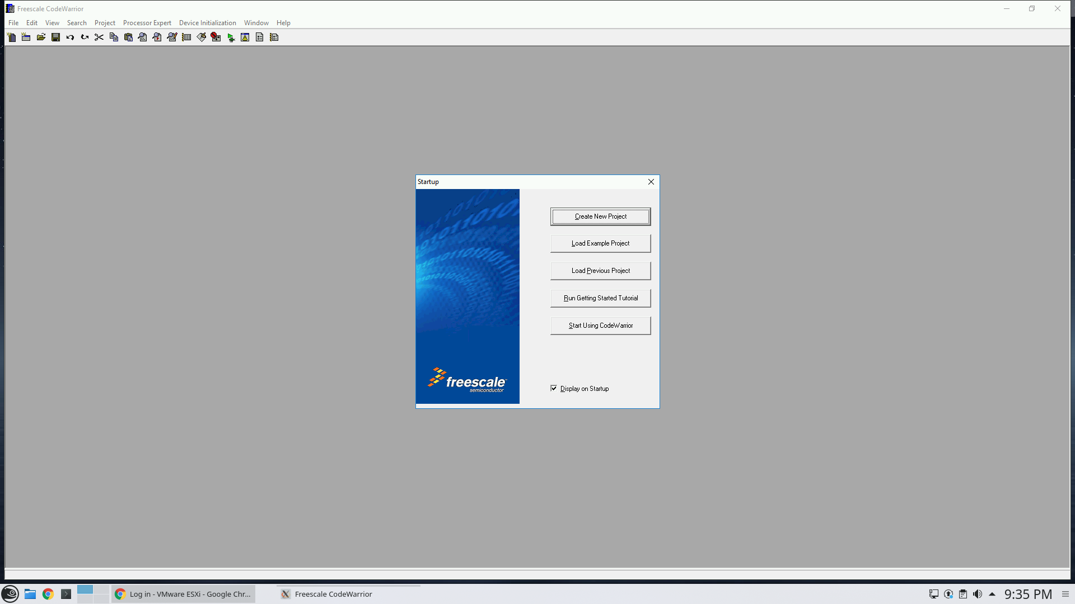
Task: Switch to the second virtual desktop in pager
Action: click(101, 589)
